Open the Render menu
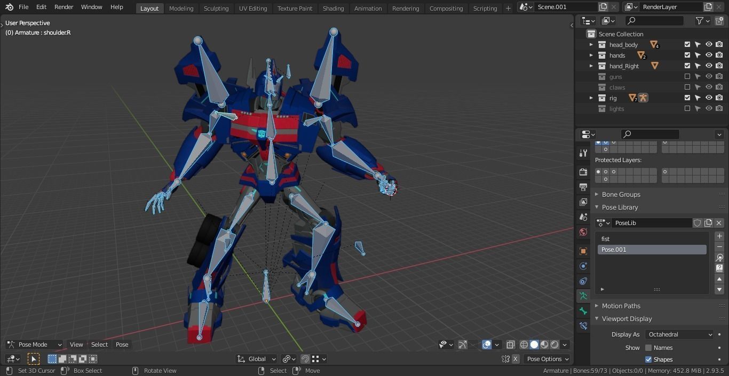This screenshot has width=729, height=376. 64,7
